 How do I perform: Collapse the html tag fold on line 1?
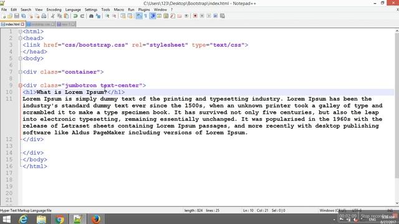(x=20, y=32)
